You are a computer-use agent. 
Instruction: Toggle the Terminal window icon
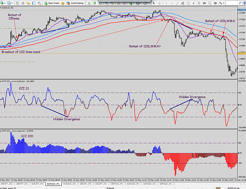tap(34, 3)
